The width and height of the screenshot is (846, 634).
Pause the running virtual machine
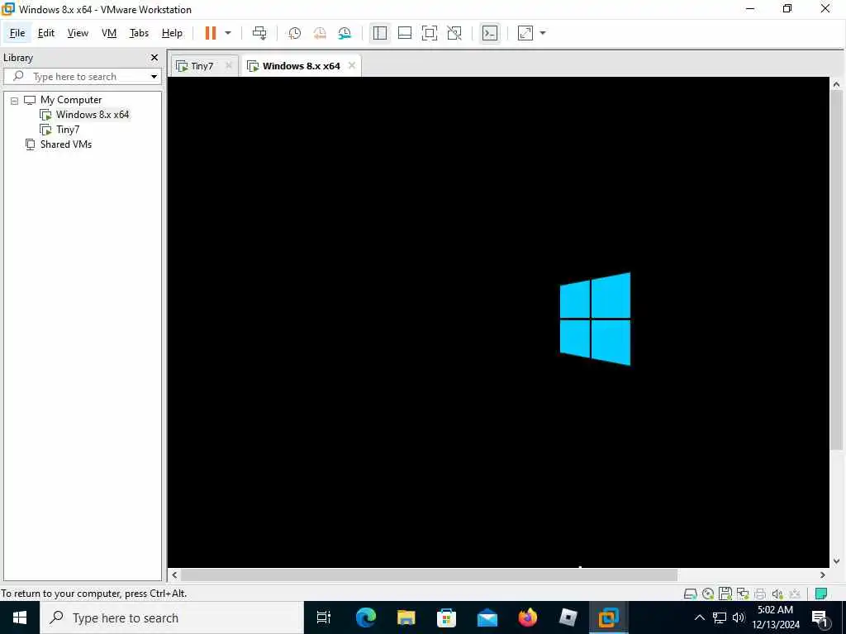tap(211, 33)
